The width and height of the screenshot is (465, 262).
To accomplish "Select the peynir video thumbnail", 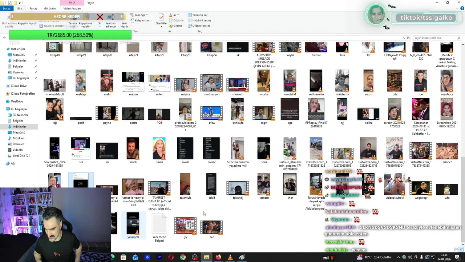I will 107,113.
